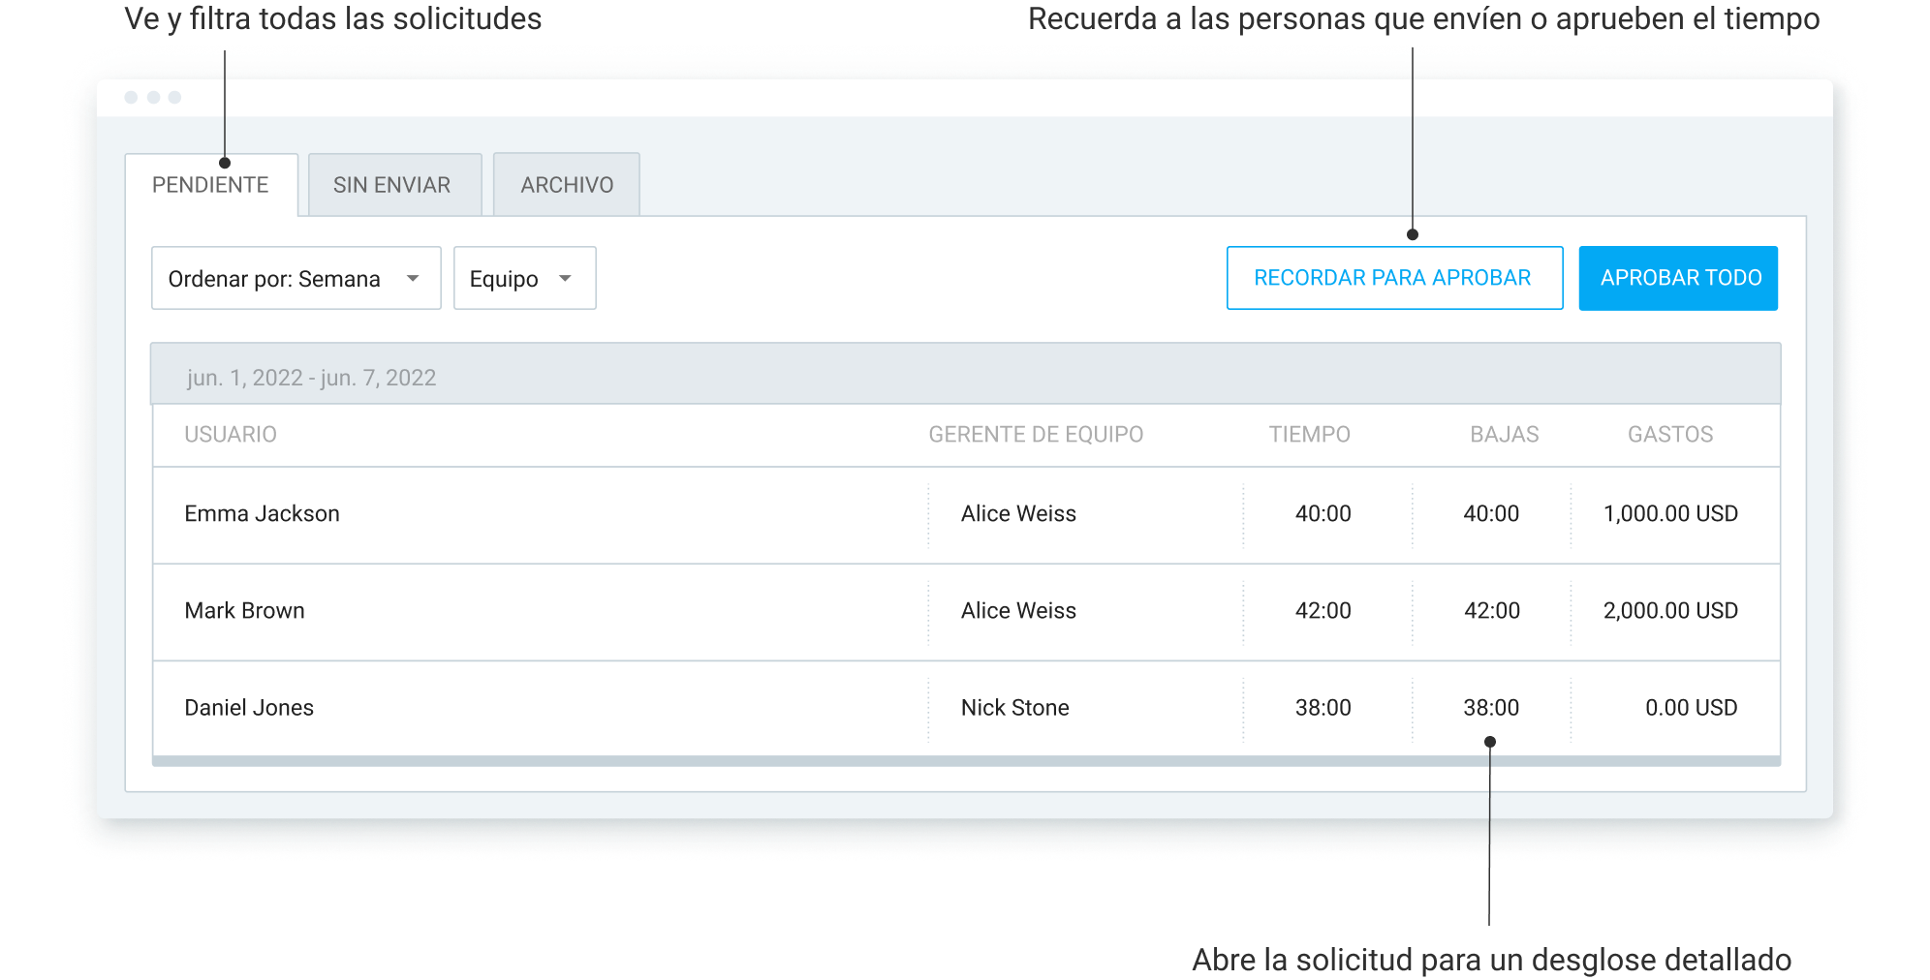Open Mark Brown's request row
The image size is (1930, 980).
(x=244, y=611)
